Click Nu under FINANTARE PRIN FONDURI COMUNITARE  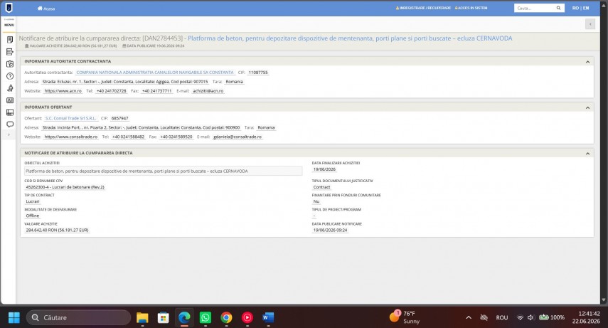point(316,201)
